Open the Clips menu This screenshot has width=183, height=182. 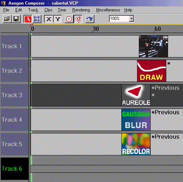[48, 10]
